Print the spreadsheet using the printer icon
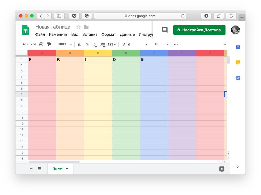 tap(41, 44)
